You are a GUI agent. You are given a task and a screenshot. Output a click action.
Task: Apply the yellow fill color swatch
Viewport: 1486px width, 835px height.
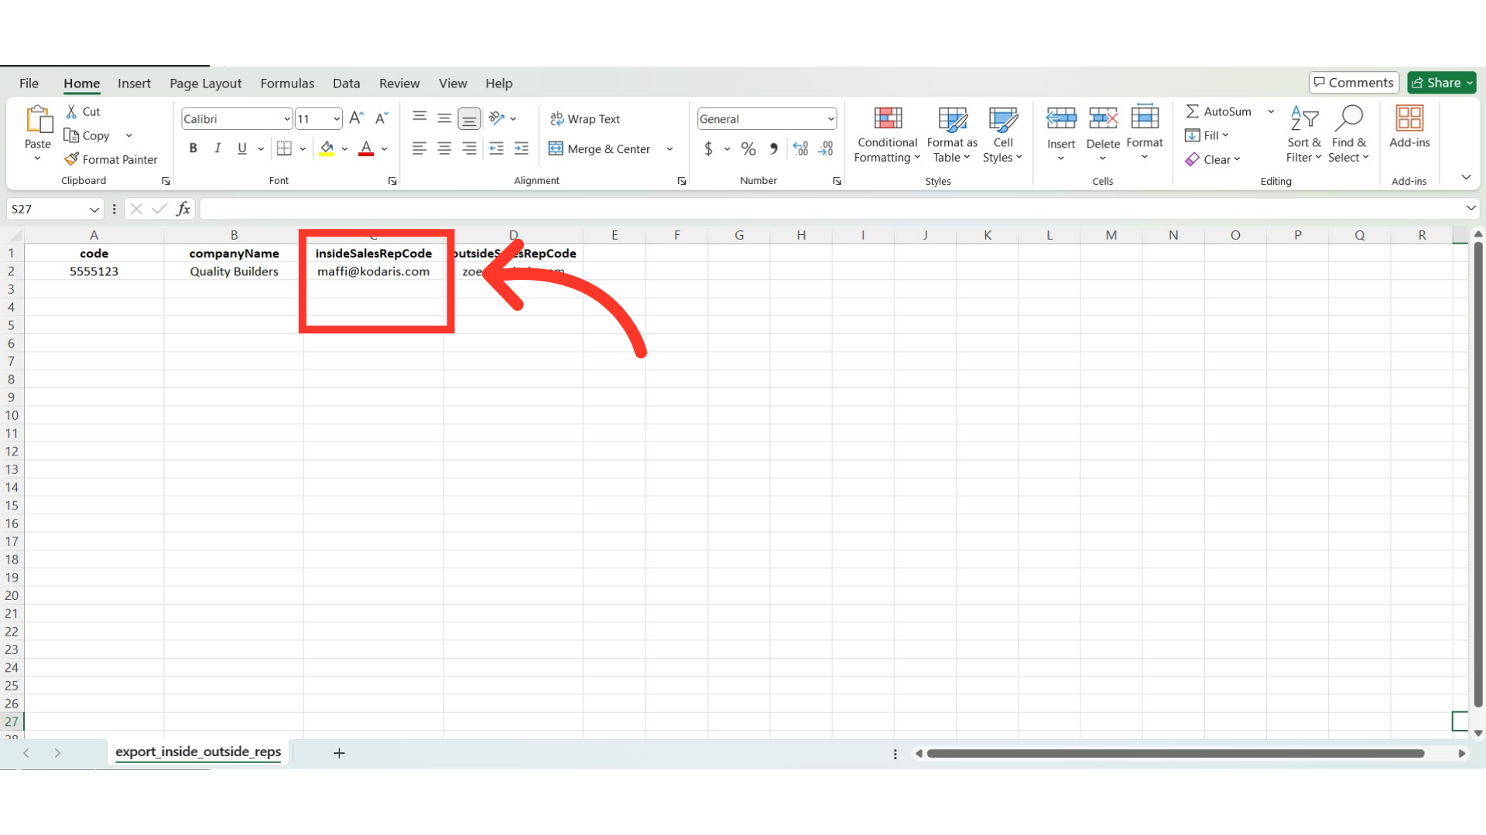(327, 148)
